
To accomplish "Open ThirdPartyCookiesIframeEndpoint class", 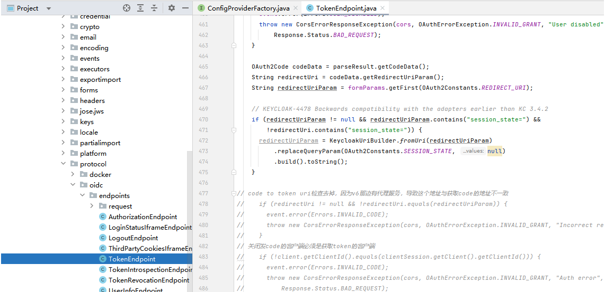I will tap(150, 249).
